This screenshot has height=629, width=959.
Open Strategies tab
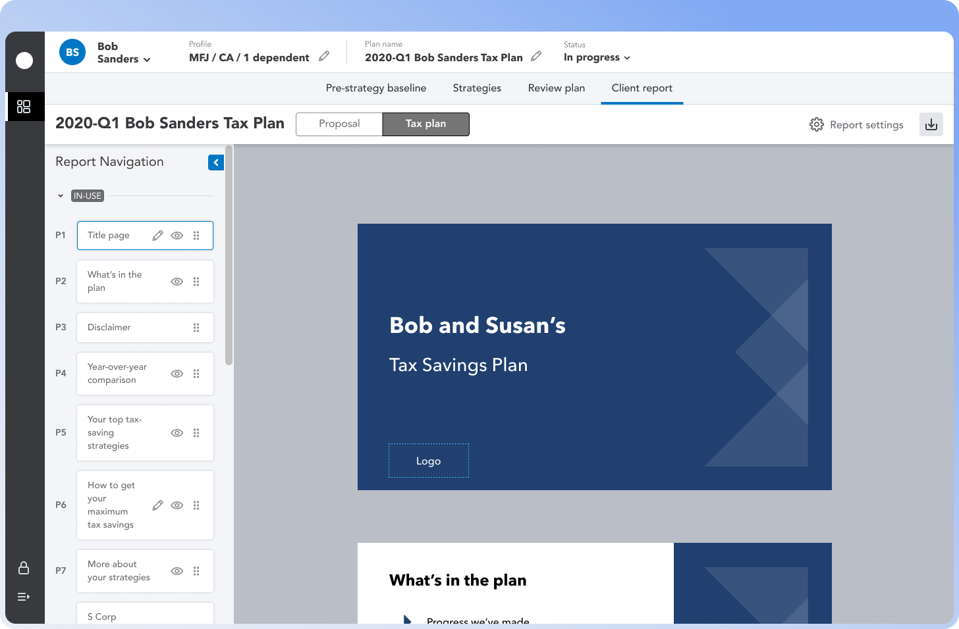pyautogui.click(x=477, y=88)
